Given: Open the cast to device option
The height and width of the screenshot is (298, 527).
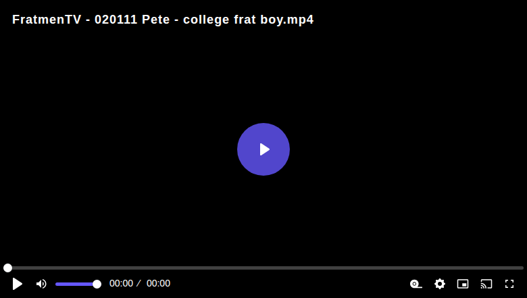Looking at the screenshot, I should click(486, 284).
